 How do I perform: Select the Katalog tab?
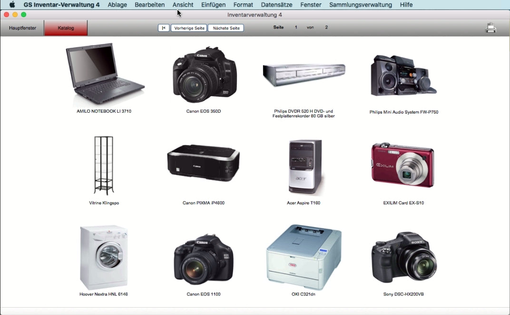click(65, 28)
